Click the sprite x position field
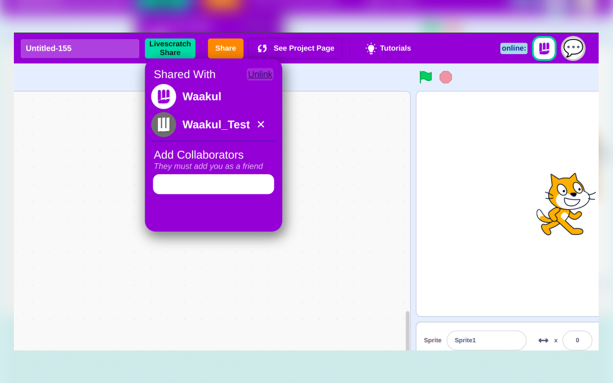613x383 pixels. [578, 340]
